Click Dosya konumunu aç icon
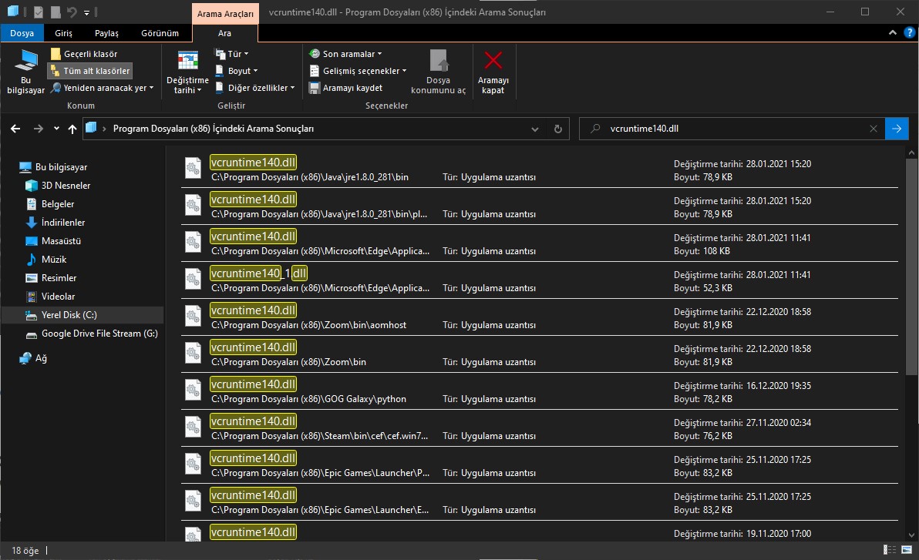 [438, 62]
